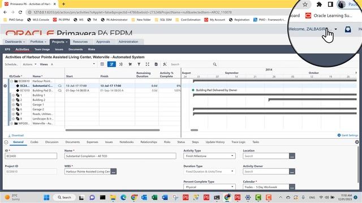Click the print document toolbar icon
362x203 pixels.
tap(156, 64)
